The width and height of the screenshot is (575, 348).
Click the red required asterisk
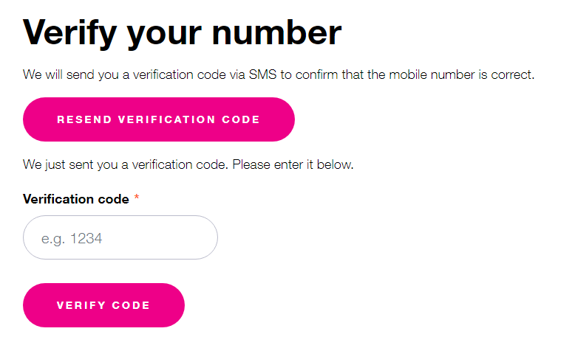[137, 199]
